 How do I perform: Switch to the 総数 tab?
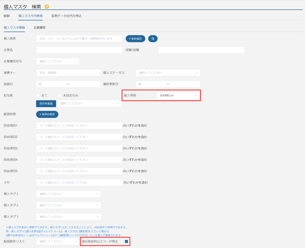(7, 16)
